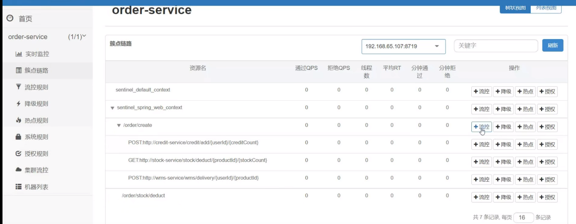Screen dimensions: 576x224
Task: Focus the 关键字 keyword search field
Action: click(496, 46)
